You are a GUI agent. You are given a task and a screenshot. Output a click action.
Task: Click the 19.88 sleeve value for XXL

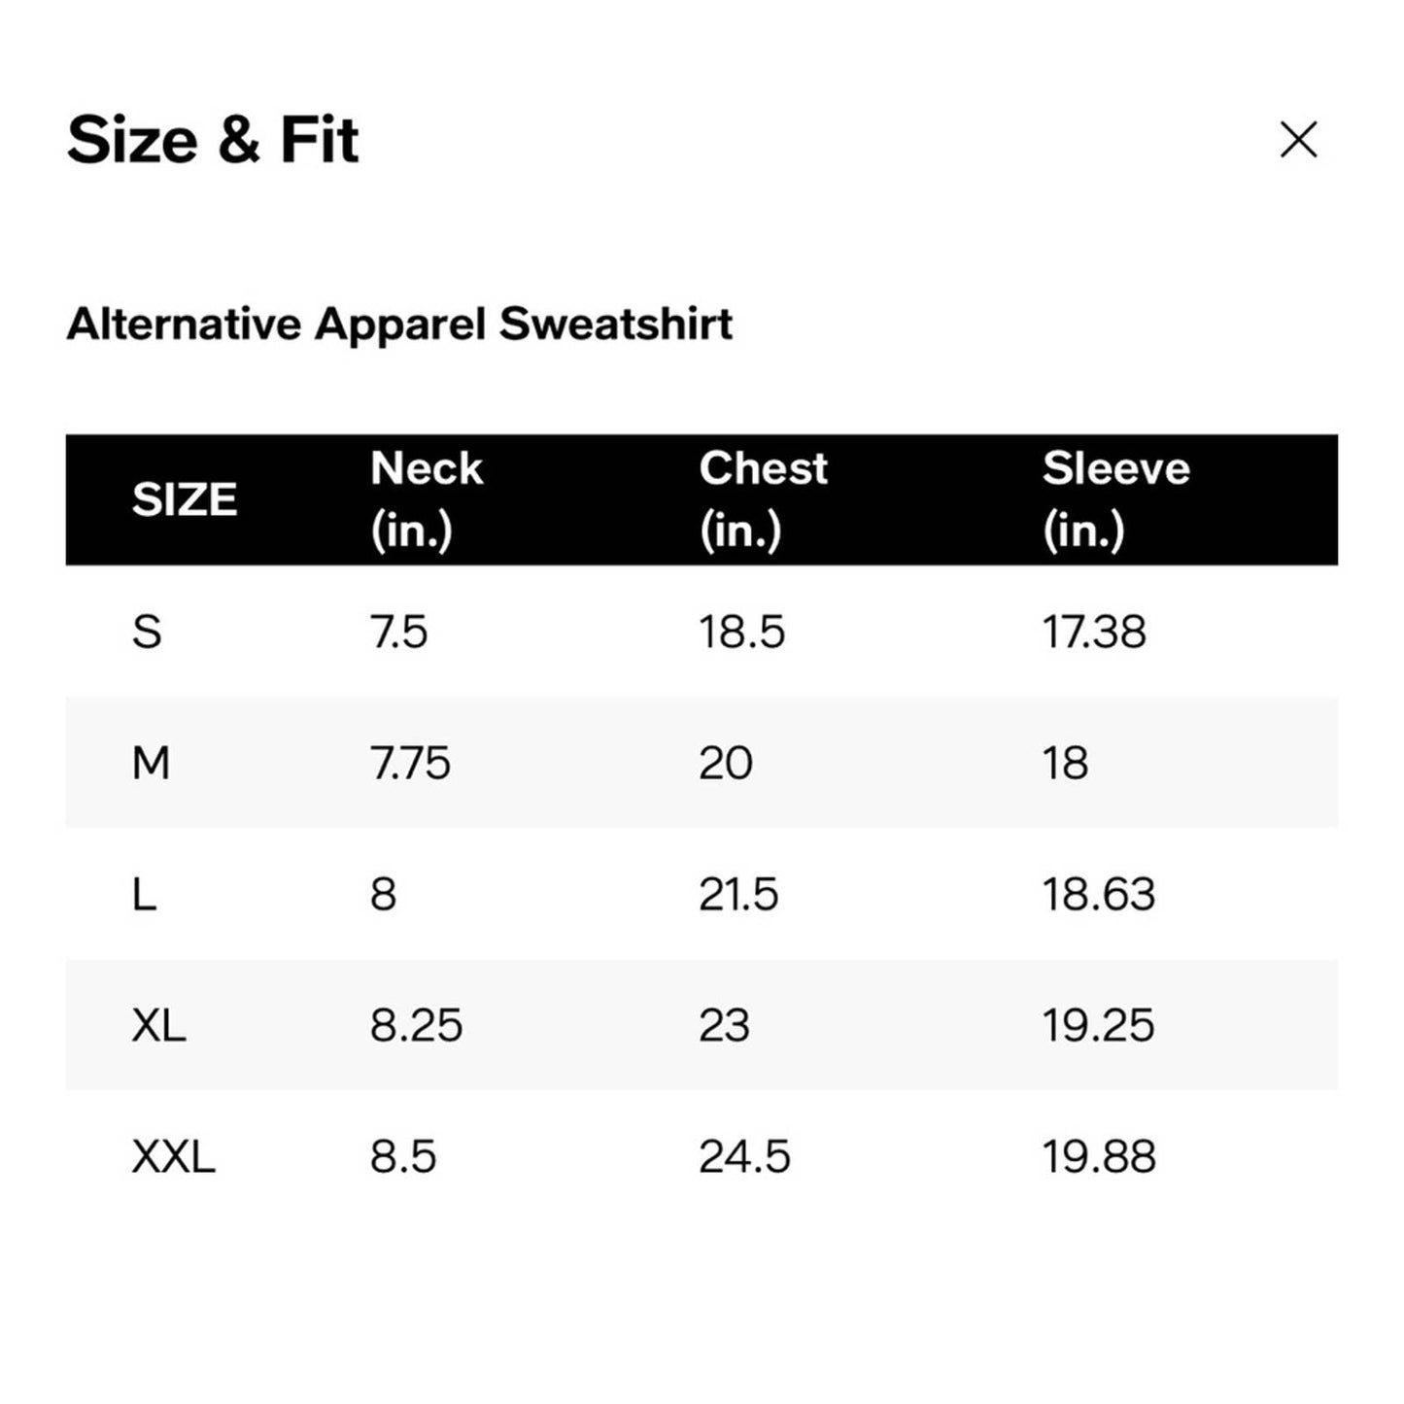click(x=1099, y=1156)
